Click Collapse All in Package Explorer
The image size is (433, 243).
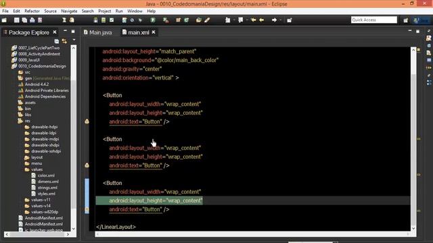point(57,41)
